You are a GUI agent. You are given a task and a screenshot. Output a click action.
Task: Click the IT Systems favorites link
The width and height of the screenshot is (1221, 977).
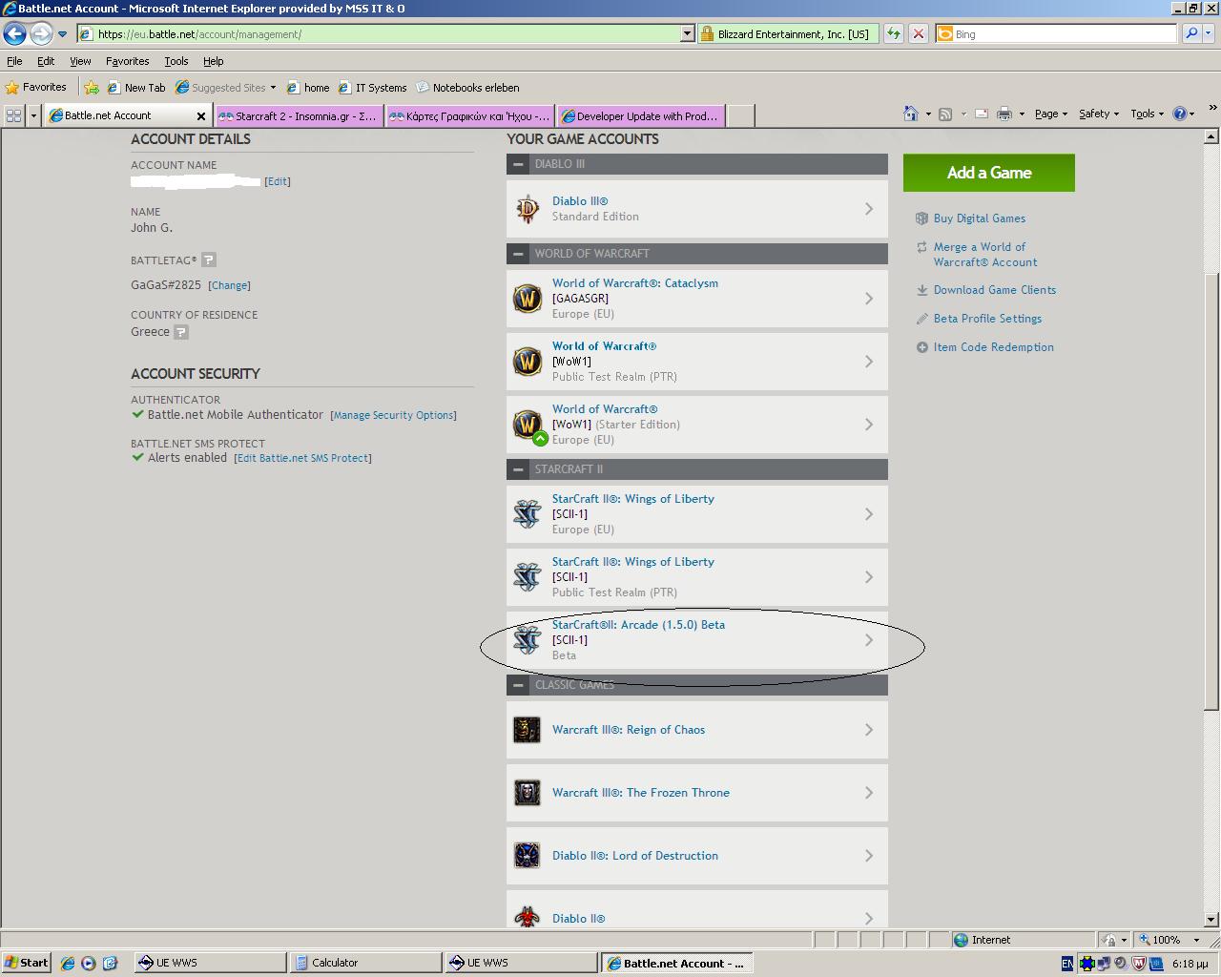pos(373,87)
